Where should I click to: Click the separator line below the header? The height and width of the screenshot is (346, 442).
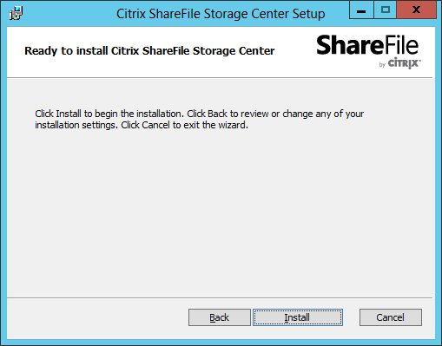click(220, 77)
